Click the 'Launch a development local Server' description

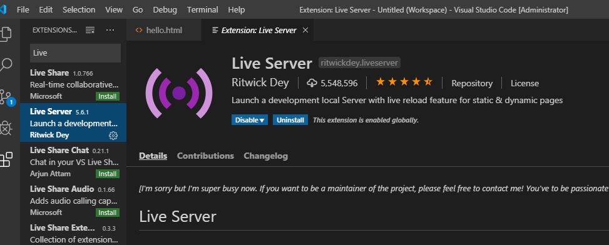tap(397, 101)
